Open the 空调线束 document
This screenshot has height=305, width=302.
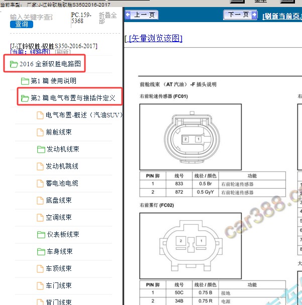point(59,217)
